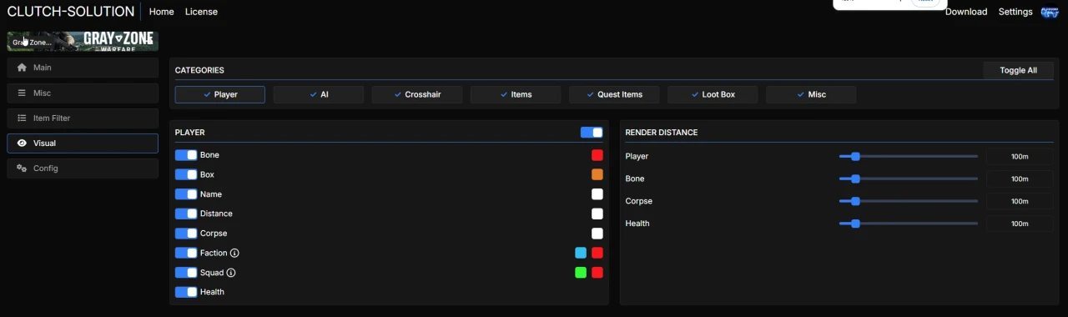Switch off the Name toggle
The height and width of the screenshot is (317, 1068).
[186, 194]
